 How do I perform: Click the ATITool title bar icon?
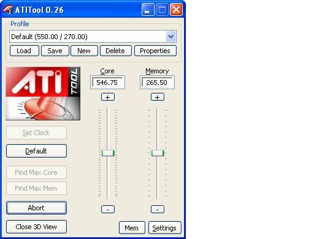pos(8,10)
